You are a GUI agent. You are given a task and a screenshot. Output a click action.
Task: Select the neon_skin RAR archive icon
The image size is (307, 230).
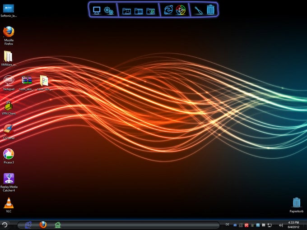pos(27,83)
